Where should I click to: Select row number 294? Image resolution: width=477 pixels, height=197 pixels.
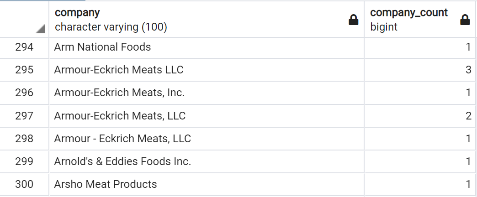tap(24, 47)
